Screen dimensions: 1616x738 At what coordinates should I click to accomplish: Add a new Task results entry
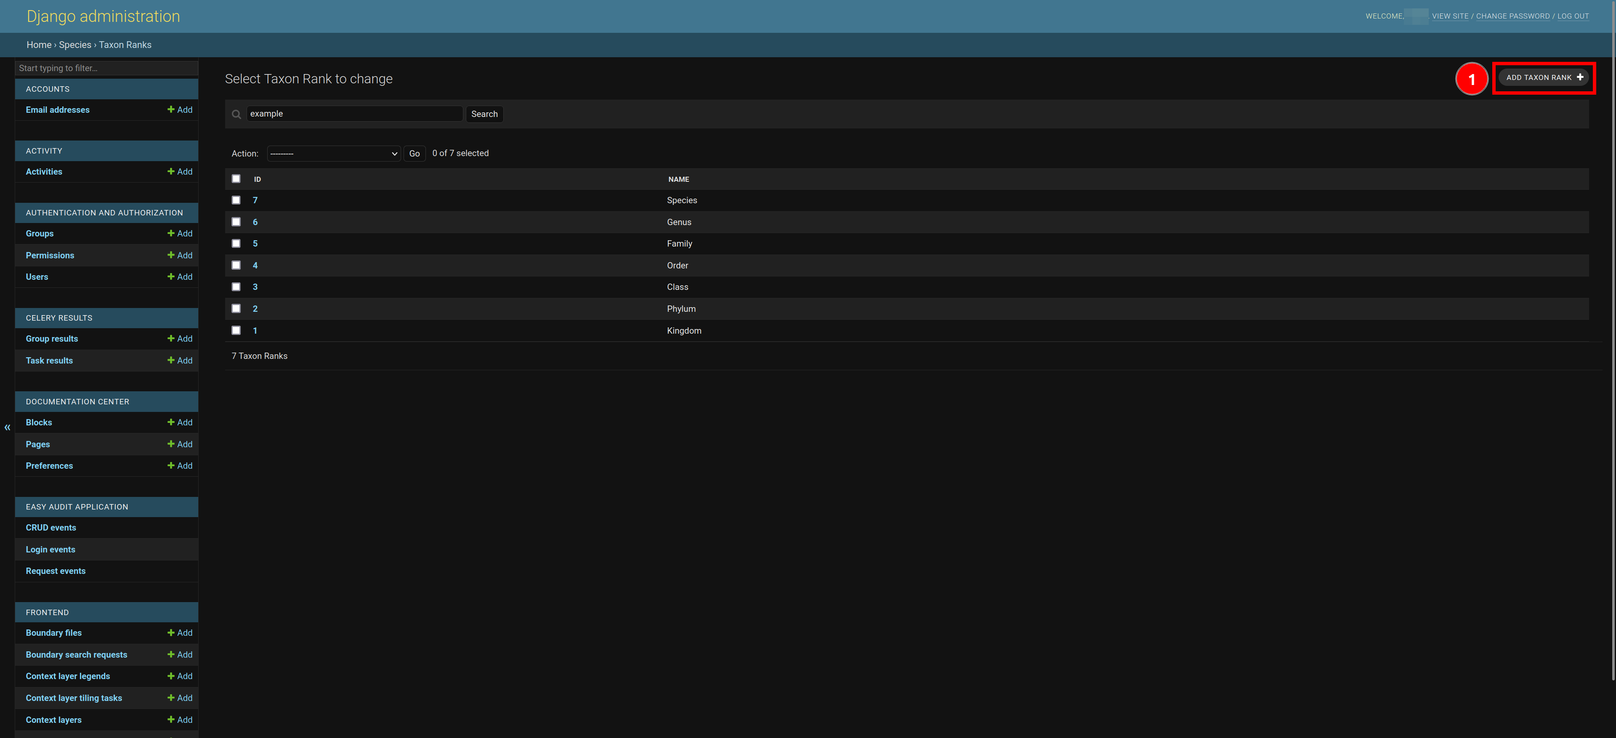(x=180, y=361)
